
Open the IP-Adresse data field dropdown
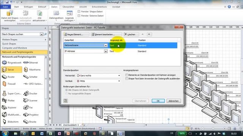(106, 51)
